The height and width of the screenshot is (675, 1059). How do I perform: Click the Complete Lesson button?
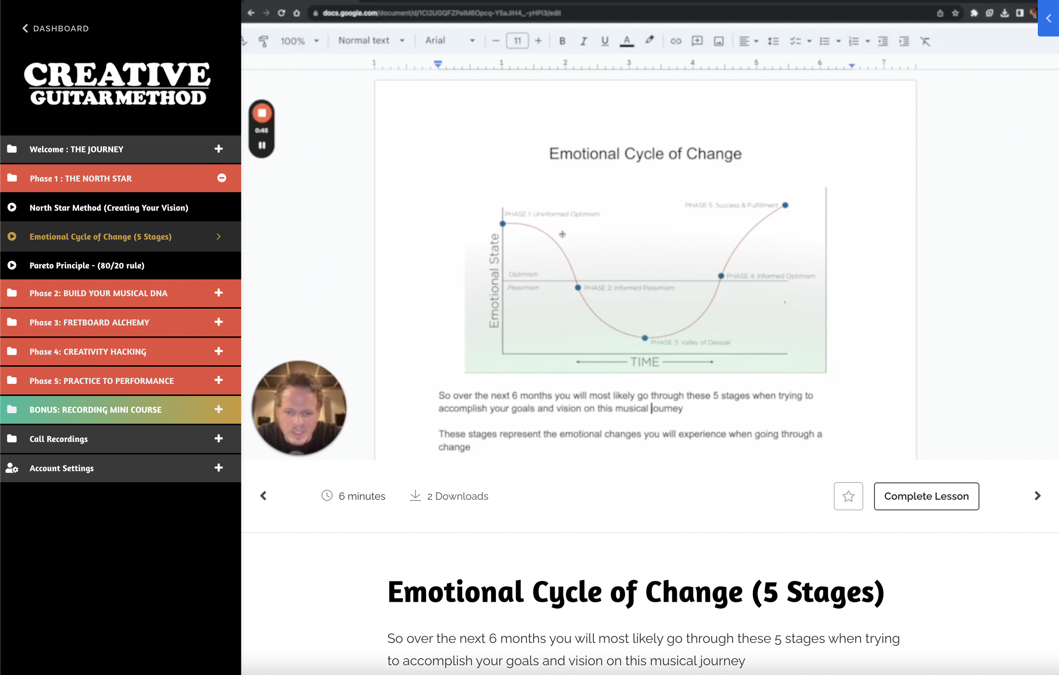tap(926, 496)
